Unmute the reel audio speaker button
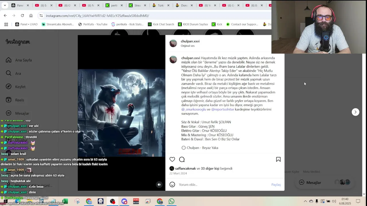367x206 pixels. (159, 185)
